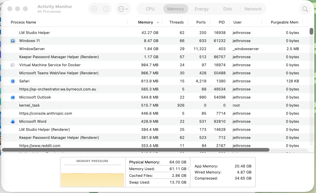Click the search magnifier icon

(305, 9)
